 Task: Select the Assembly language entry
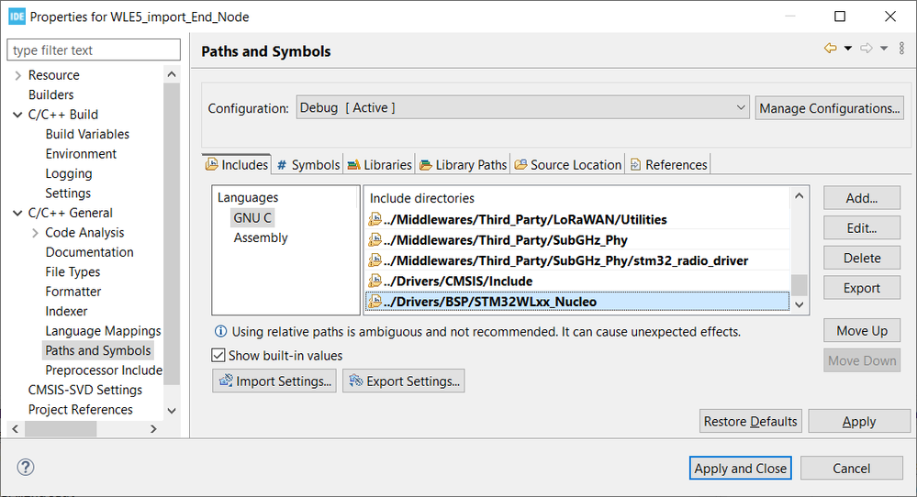(261, 237)
